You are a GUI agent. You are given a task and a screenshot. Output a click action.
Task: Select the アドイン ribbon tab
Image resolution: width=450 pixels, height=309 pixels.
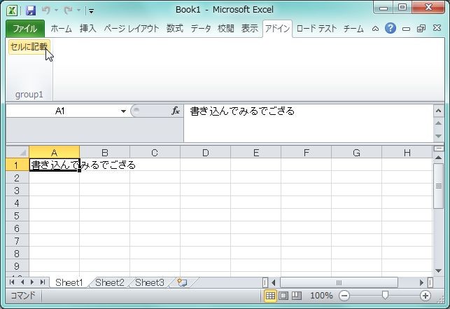click(277, 29)
